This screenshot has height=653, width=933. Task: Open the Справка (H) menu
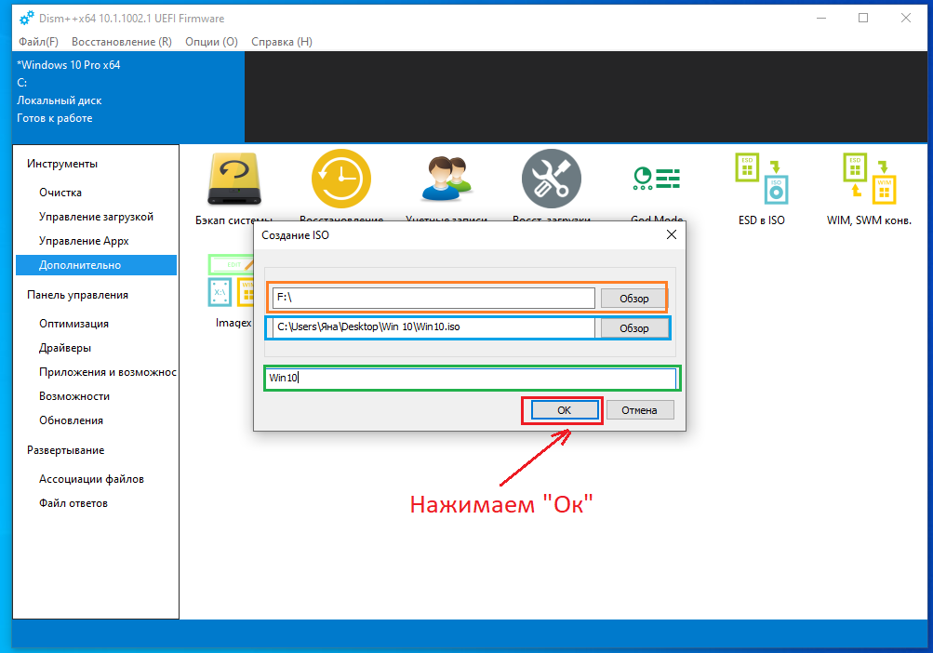(x=282, y=42)
